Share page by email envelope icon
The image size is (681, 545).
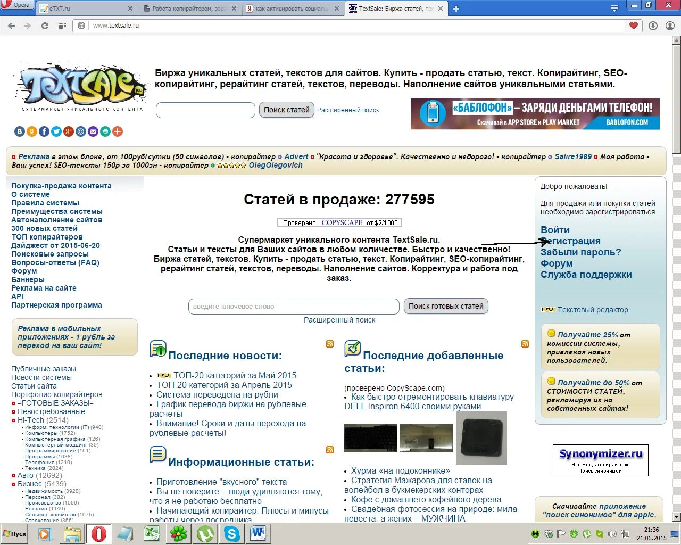[93, 131]
